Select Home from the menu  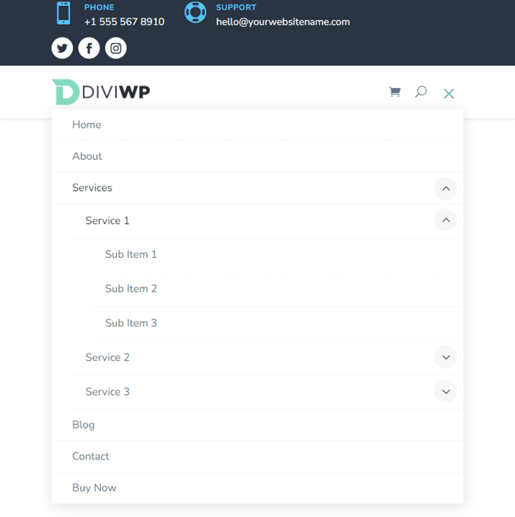click(87, 125)
